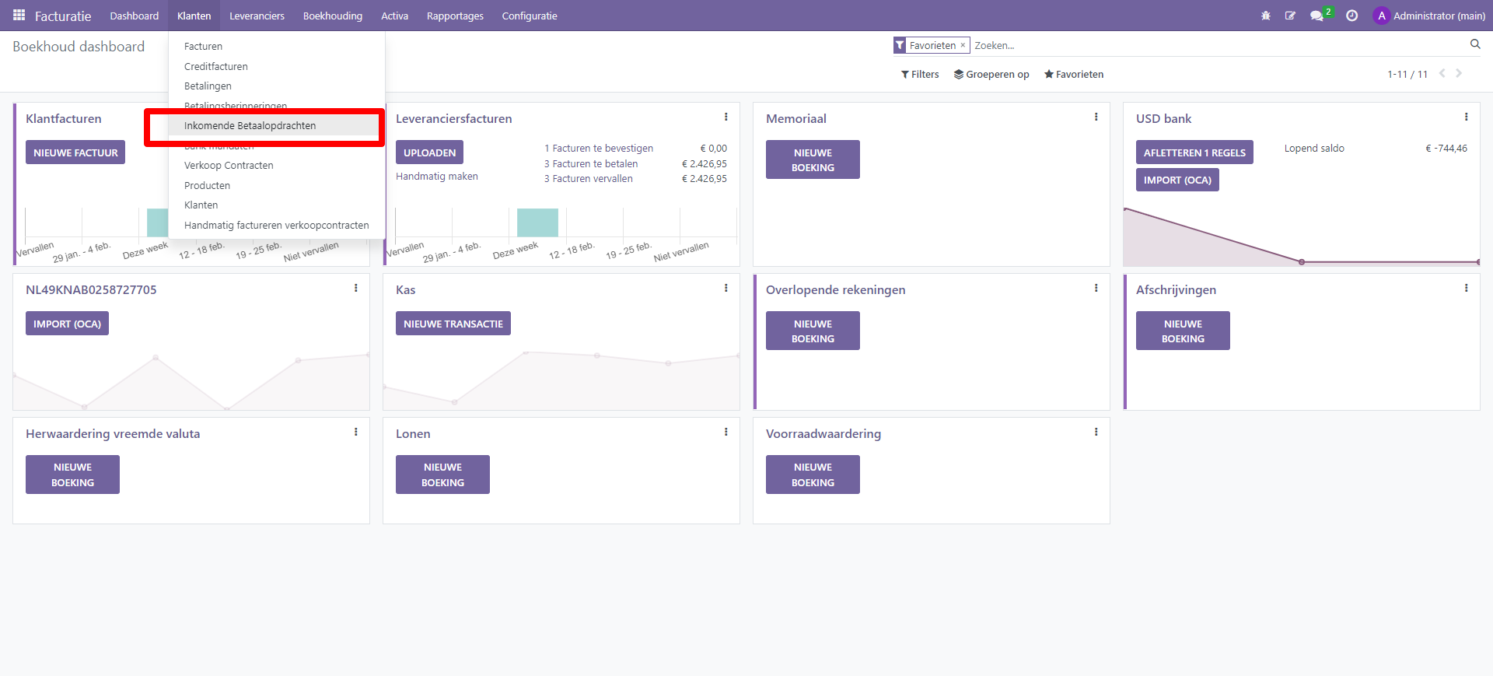
Task: Open the kebab menu on Leveranciersfacturen card
Action: [x=726, y=117]
